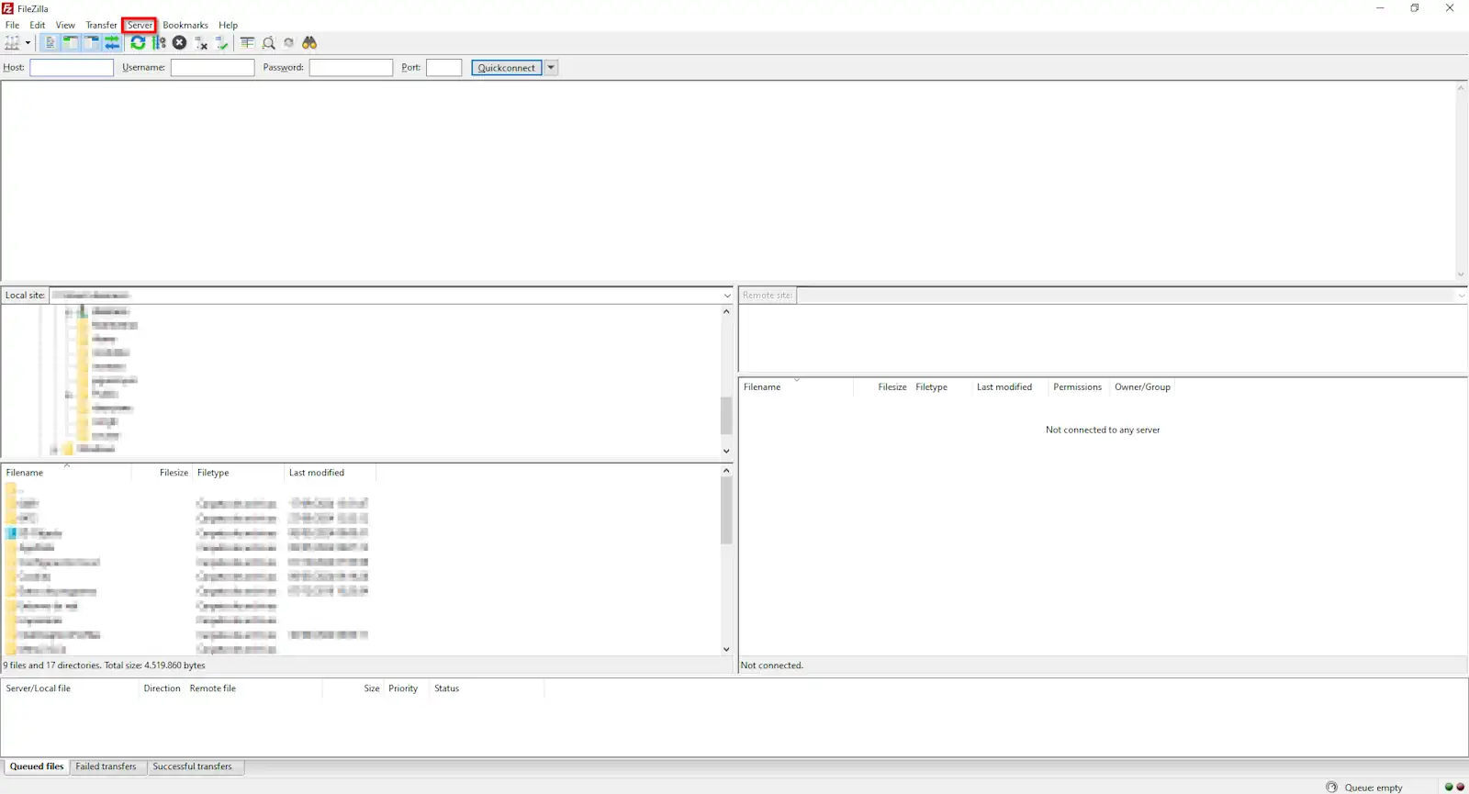The image size is (1469, 794).
Task: Open the Server menu
Action: pyautogui.click(x=140, y=25)
